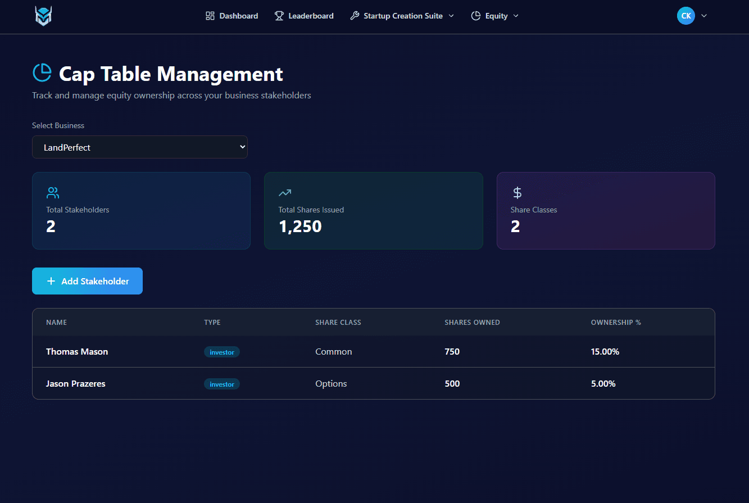Open the Select Business dropdown

point(139,147)
